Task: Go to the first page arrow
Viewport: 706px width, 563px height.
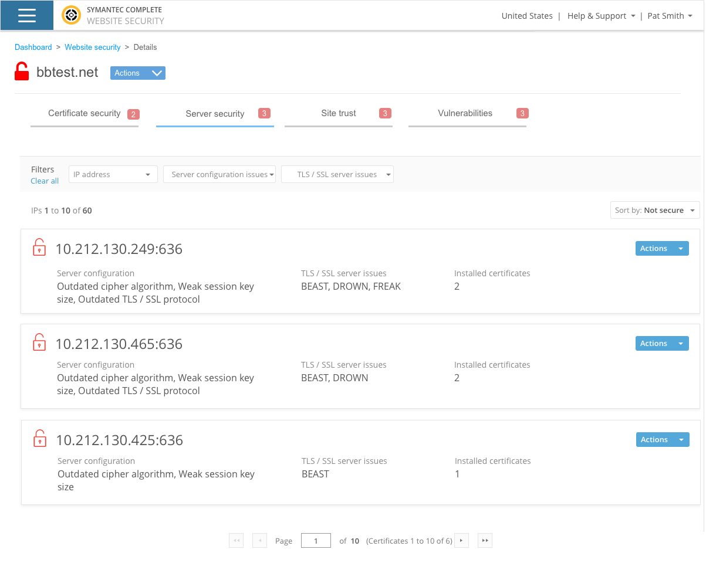Action: [236, 541]
